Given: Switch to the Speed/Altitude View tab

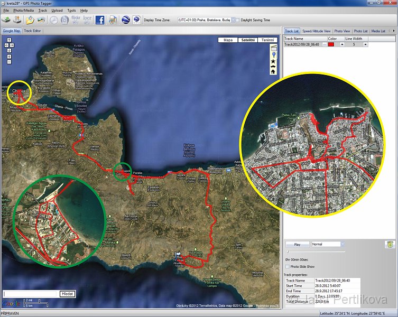Looking at the screenshot, I should 316,31.
